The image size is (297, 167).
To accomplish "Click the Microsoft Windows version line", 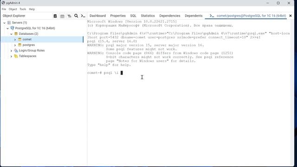I will pyautogui.click(x=132, y=22).
